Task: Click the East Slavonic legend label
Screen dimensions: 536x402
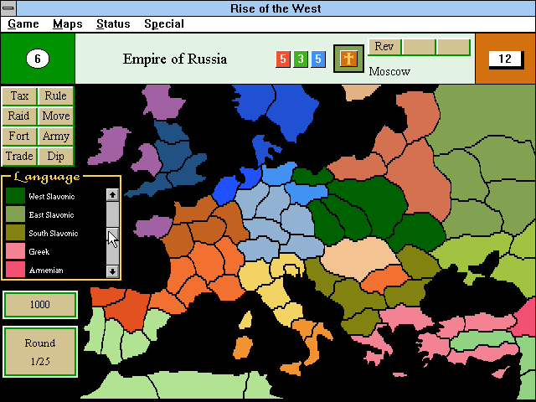Action: pos(51,215)
